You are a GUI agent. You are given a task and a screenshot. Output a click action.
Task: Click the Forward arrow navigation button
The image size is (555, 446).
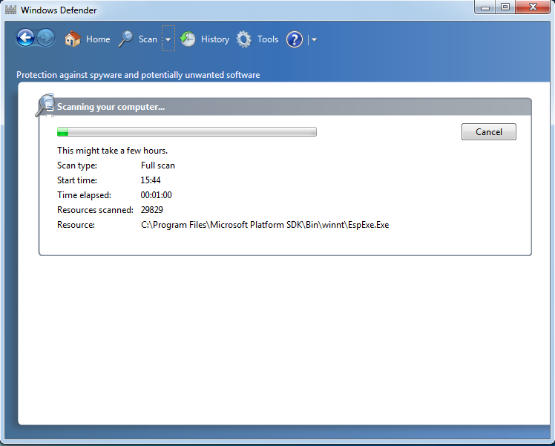46,39
